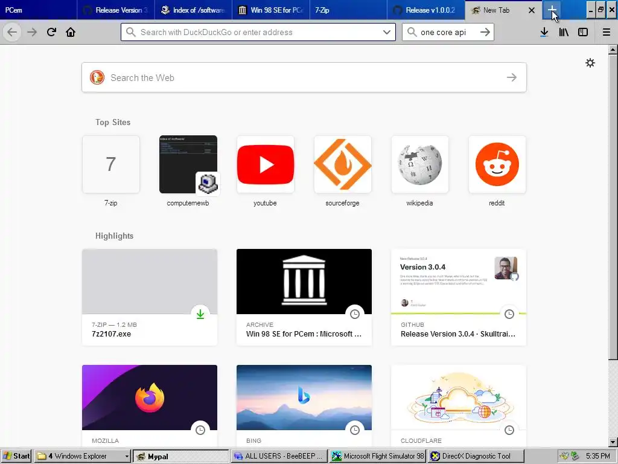Click the magnifier in the search box
Viewport: 618px width, 464px height.
coord(412,32)
